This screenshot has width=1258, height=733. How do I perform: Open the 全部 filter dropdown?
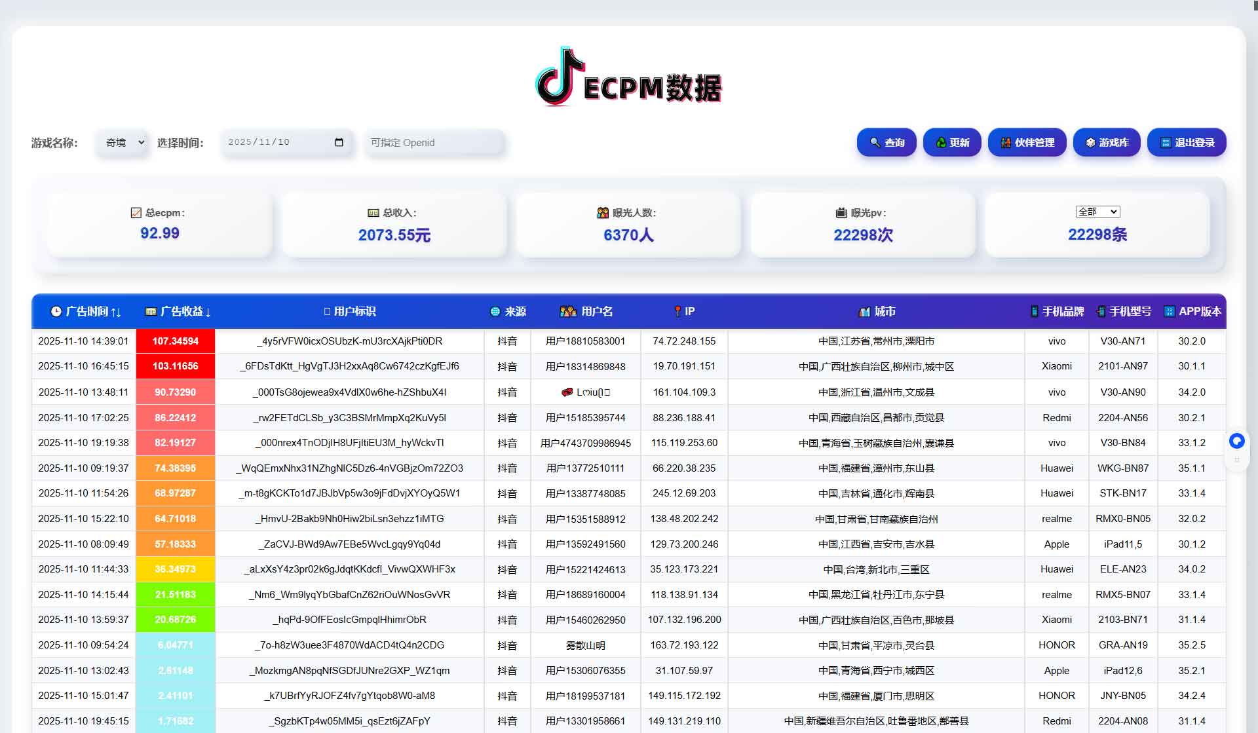[1097, 212]
